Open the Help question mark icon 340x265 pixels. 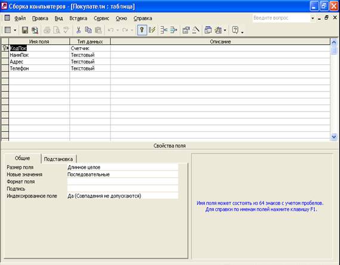pyautogui.click(x=235, y=30)
